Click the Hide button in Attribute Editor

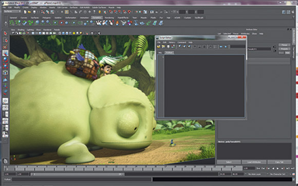tap(287, 53)
